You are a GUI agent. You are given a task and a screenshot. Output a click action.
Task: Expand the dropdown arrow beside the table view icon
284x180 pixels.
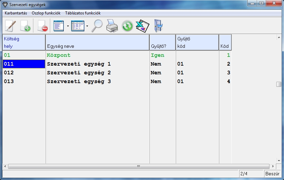(x=87, y=26)
